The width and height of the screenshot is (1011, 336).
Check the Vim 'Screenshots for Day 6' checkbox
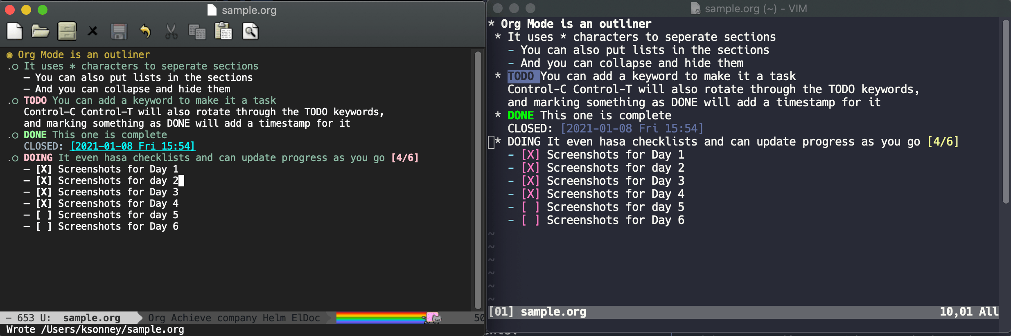pos(530,220)
